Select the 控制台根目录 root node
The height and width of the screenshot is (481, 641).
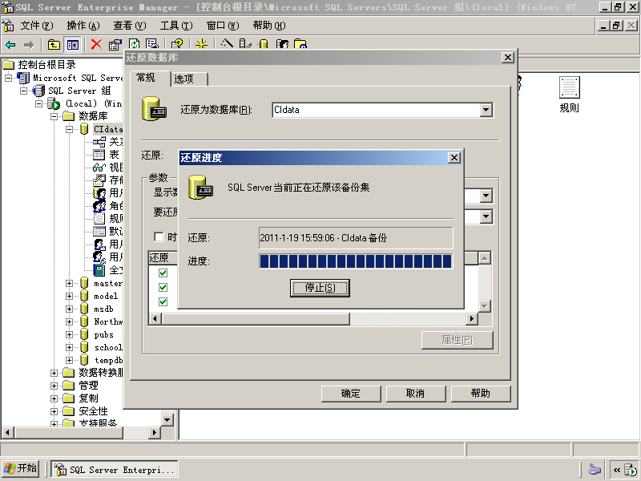(x=46, y=65)
